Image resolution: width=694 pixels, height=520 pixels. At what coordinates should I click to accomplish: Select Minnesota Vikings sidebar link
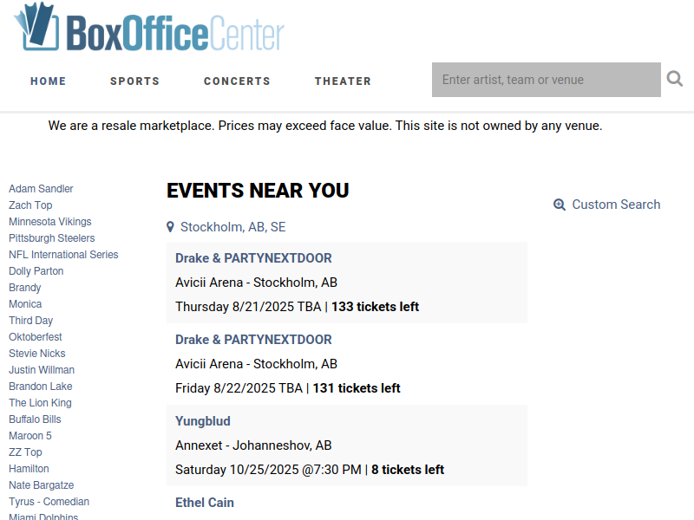click(50, 222)
